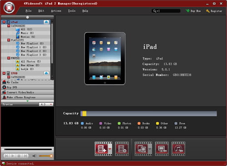Select the All (12) category
The image size is (227, 166).
click(26, 29)
